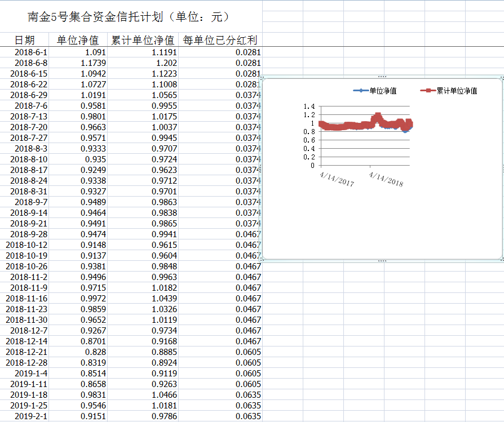Select date cell 2018-8-3
504x422 pixels.
tap(24, 148)
